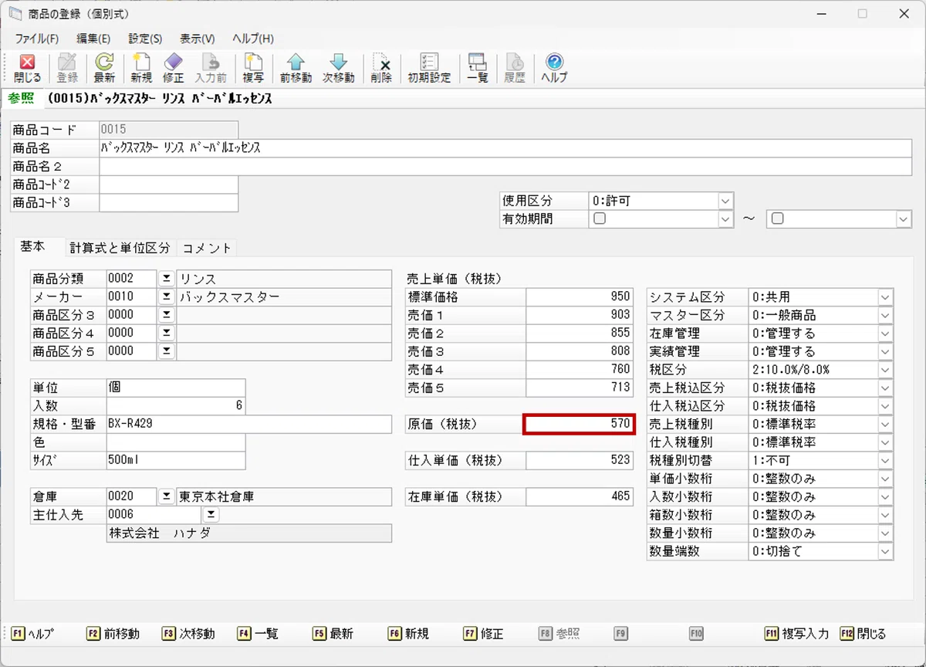Click the 標準価格 field showing 950
Image resolution: width=926 pixels, height=667 pixels.
[580, 297]
